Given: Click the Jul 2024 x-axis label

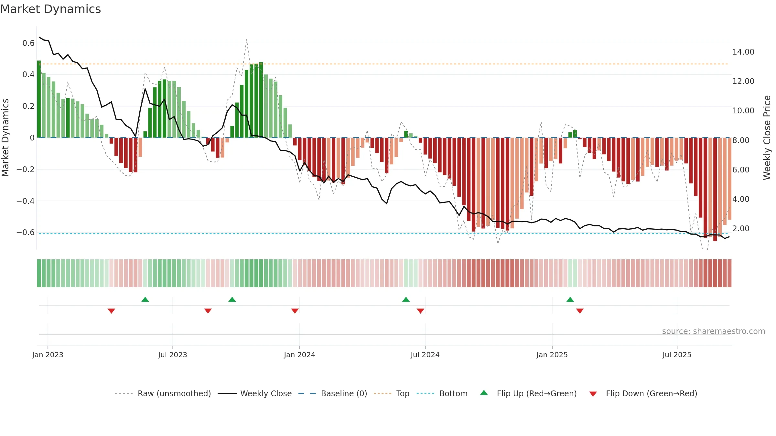Looking at the screenshot, I should [425, 355].
